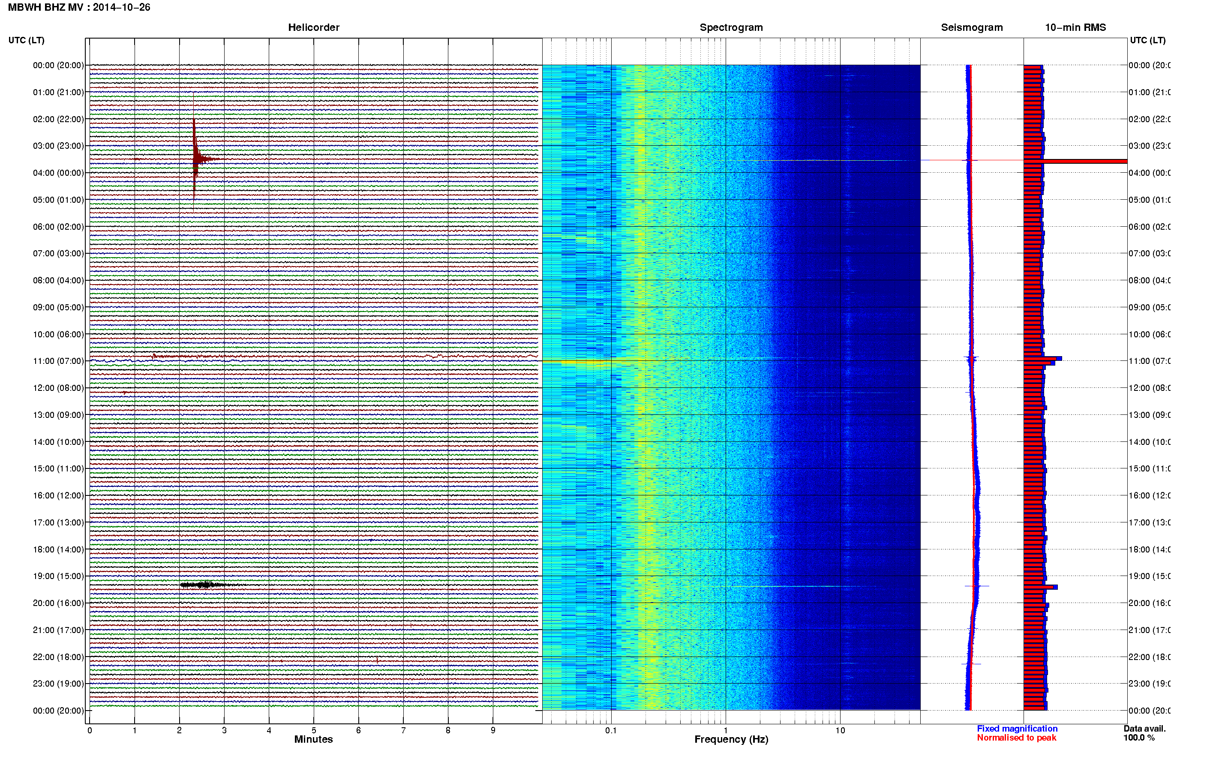The height and width of the screenshot is (762, 1219).
Task: Select left-axis time label '07:00 (03:00)'
Action: (58, 253)
